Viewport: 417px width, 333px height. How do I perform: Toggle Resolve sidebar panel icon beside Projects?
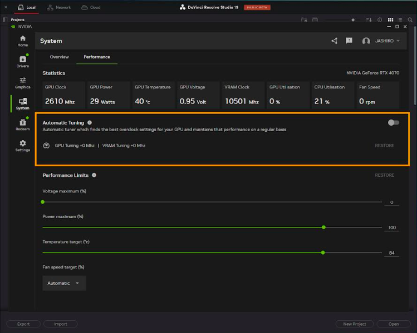[x=5, y=19]
